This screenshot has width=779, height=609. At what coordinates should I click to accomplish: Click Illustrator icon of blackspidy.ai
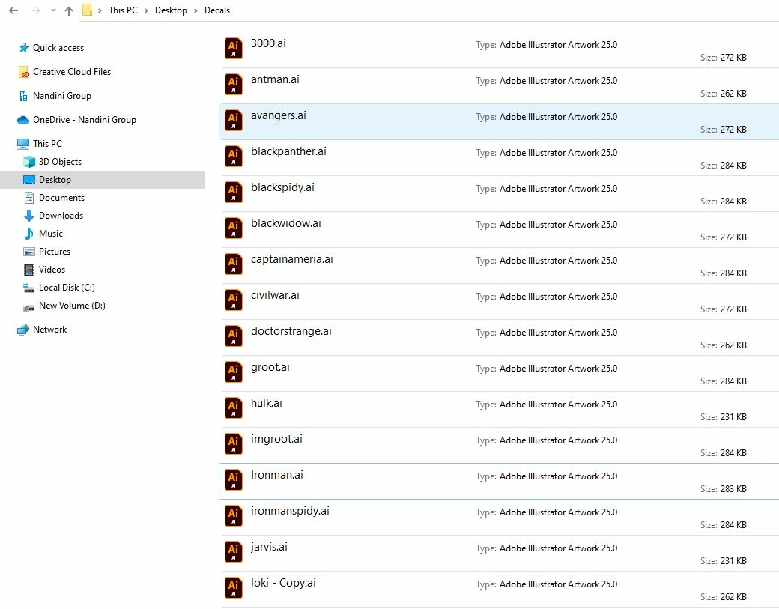click(x=234, y=193)
